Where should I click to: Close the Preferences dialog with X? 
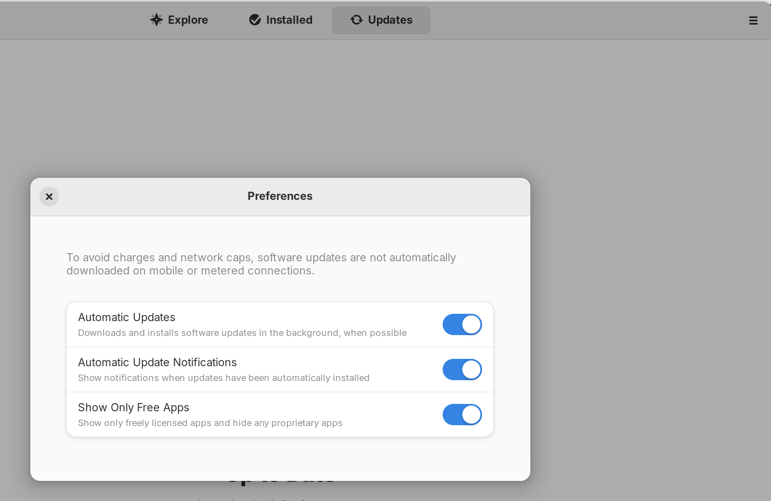tap(49, 197)
